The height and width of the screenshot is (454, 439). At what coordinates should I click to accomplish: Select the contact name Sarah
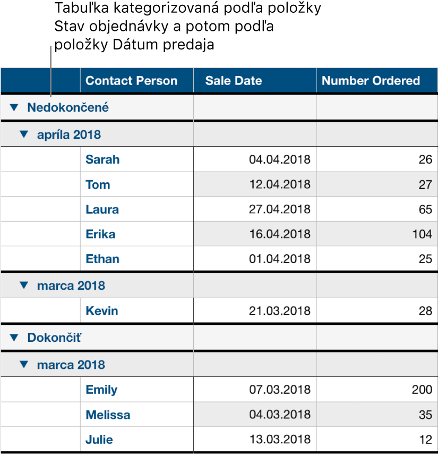[x=102, y=159]
